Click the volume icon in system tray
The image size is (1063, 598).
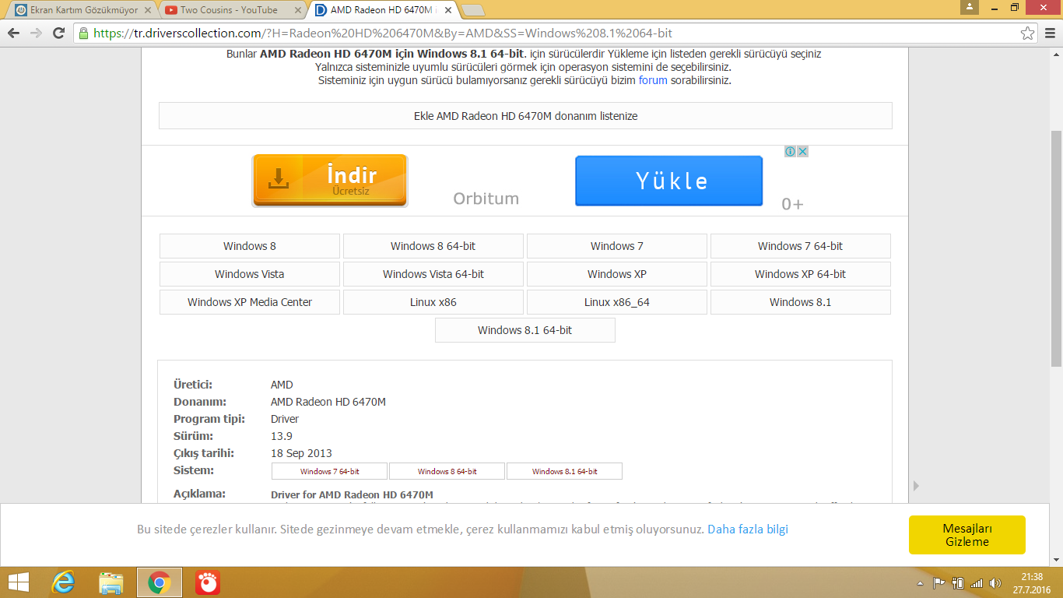pyautogui.click(x=995, y=582)
